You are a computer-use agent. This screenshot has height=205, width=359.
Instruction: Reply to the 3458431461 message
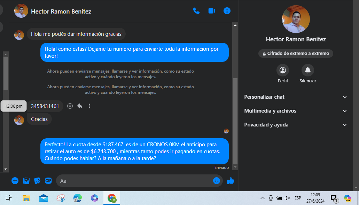80,106
